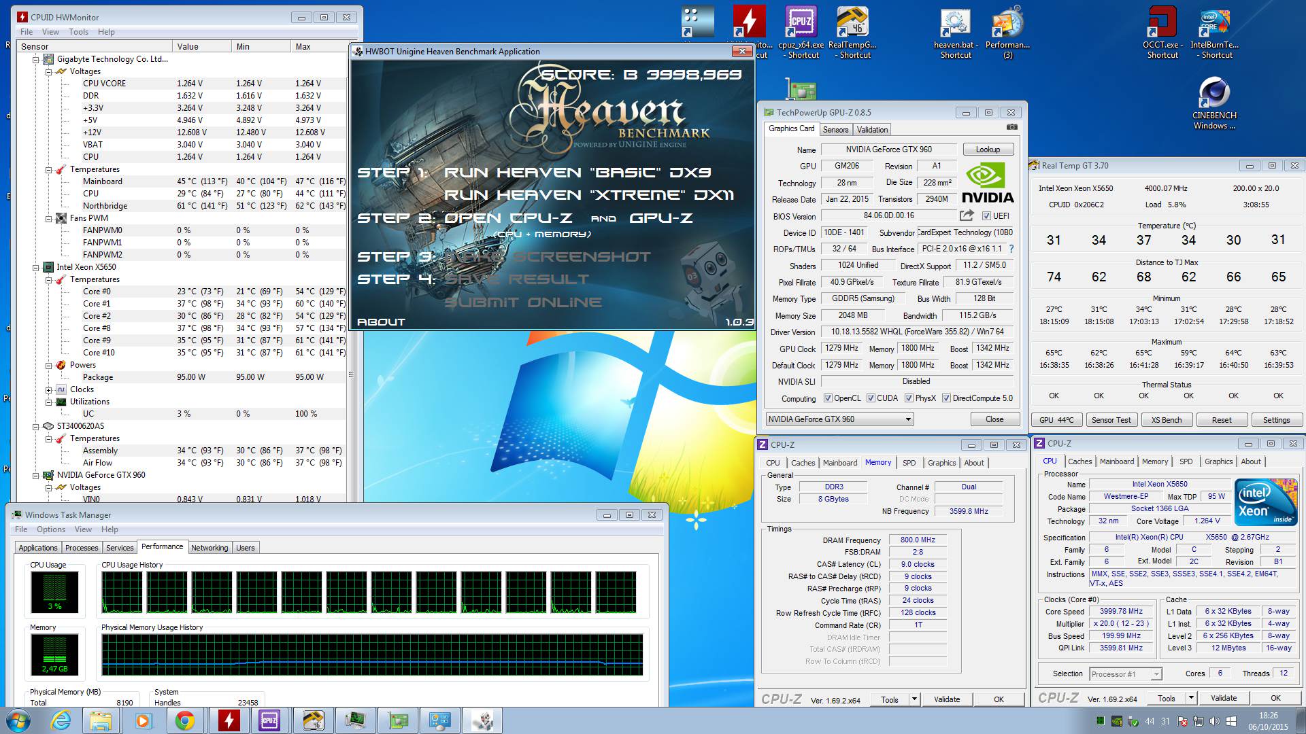Viewport: 1306px width, 734px height.
Task: Open Windows Media Player from the taskbar
Action: [x=143, y=720]
